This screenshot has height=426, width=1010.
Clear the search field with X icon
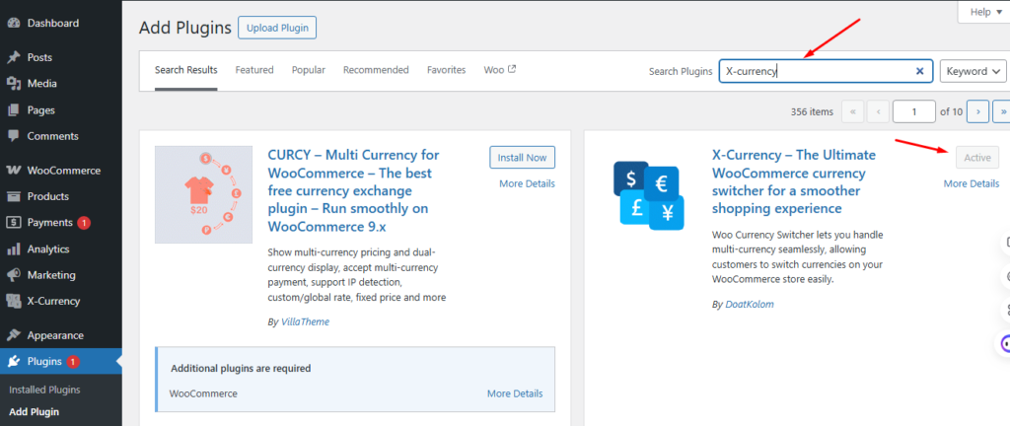[920, 71]
